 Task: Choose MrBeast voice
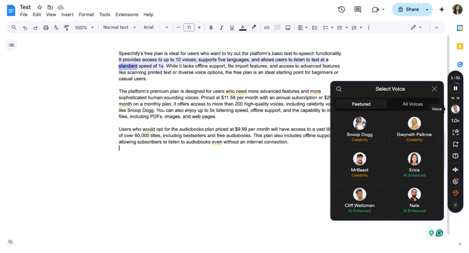(x=360, y=165)
